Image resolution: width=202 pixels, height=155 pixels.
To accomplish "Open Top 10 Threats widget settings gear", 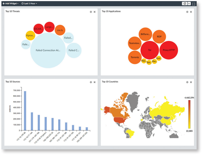I will pyautogui.click(x=91, y=12).
